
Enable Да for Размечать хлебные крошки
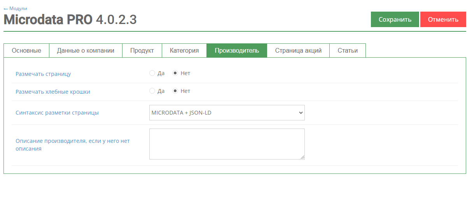click(152, 91)
